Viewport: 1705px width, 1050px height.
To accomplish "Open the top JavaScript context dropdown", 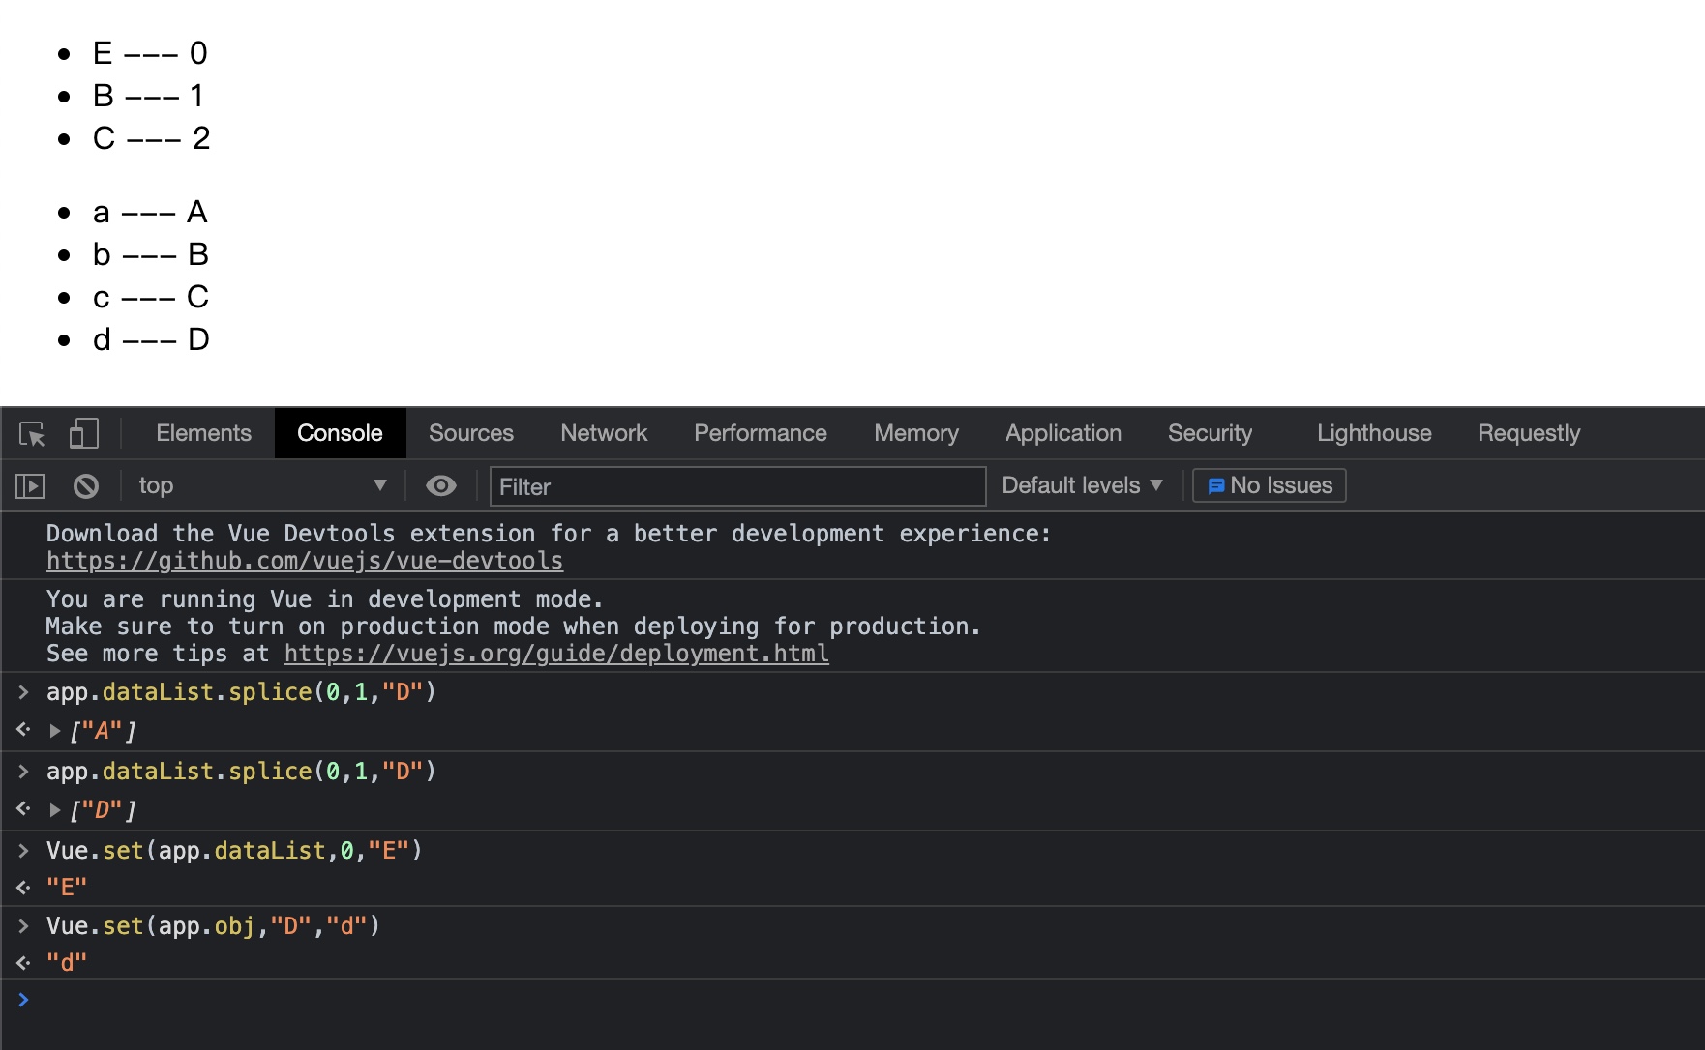I will [261, 486].
